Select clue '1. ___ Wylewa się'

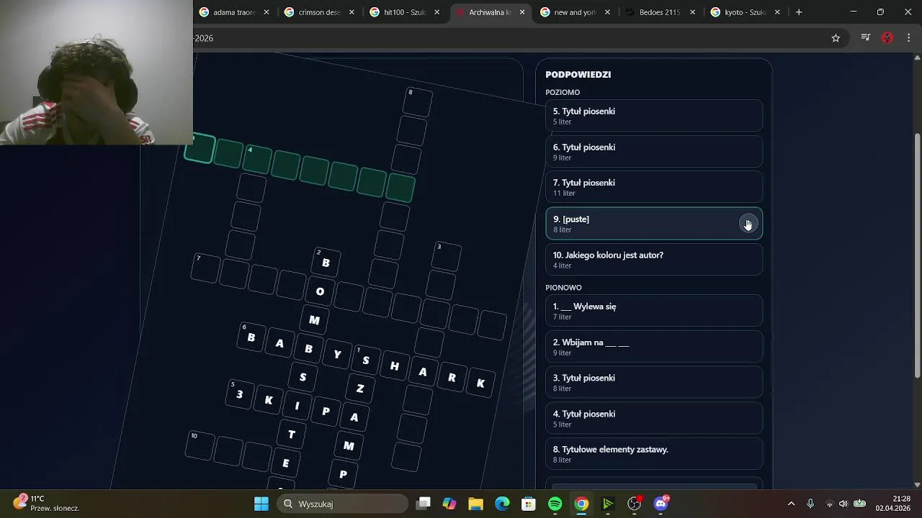point(654,311)
